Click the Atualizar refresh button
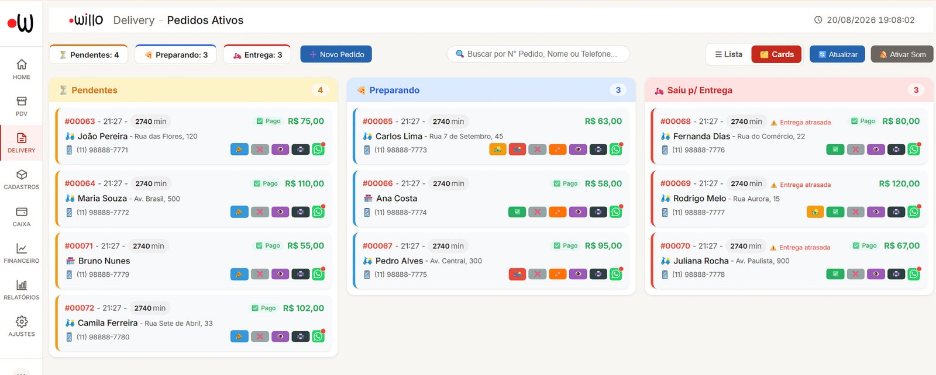 pyautogui.click(x=837, y=54)
